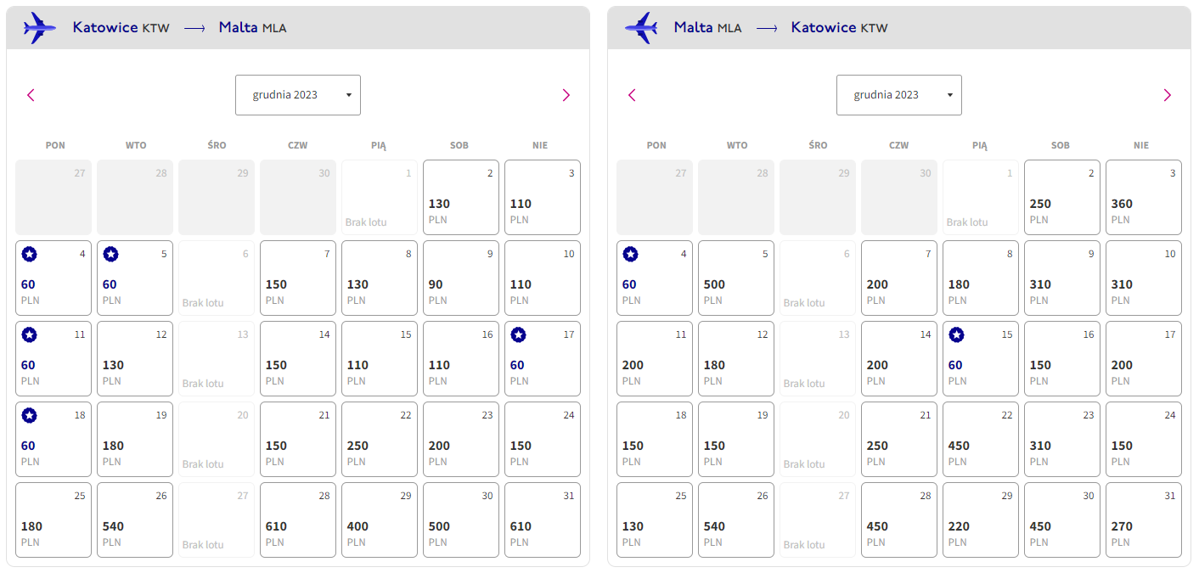Pick December 3 return flight for 360 PLN

[1144, 197]
